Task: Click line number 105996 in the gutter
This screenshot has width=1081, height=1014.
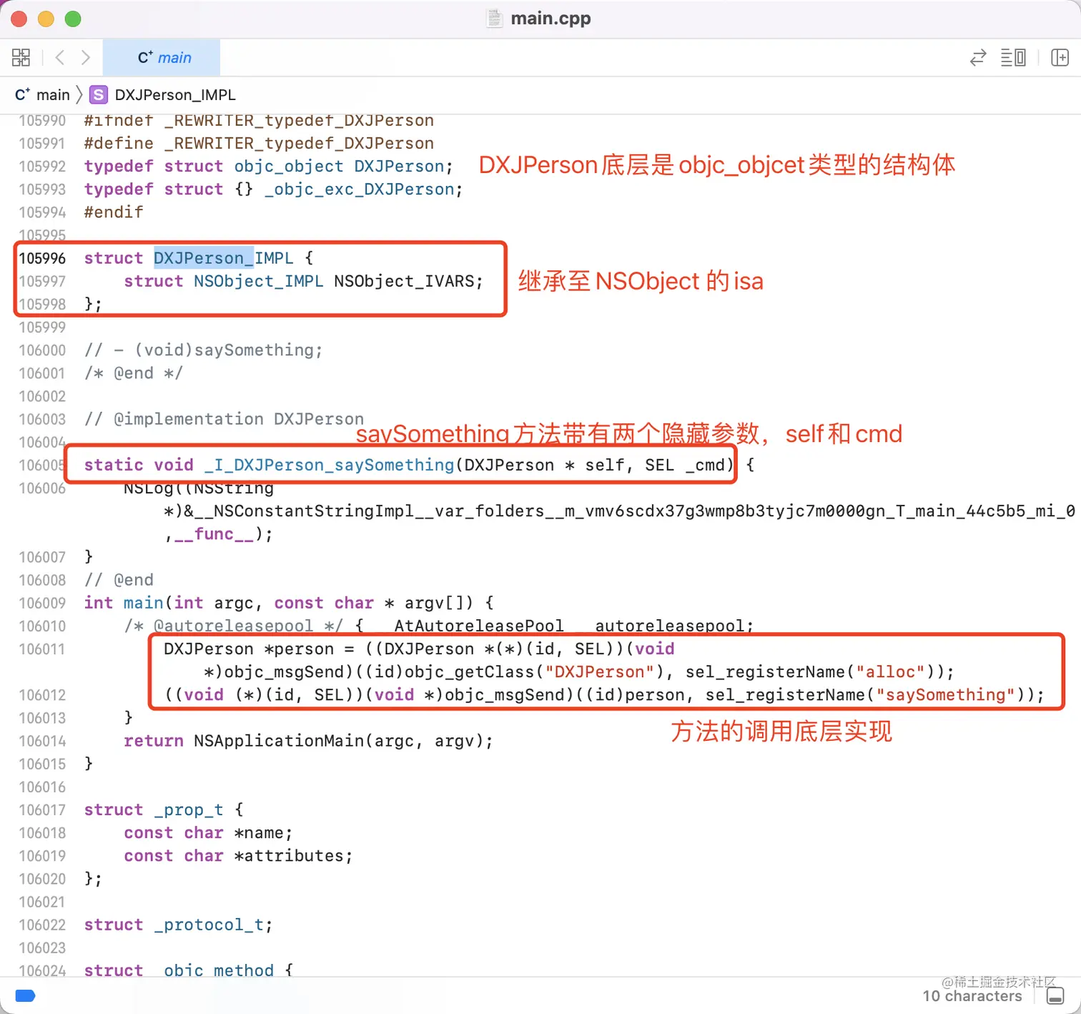Action: pyautogui.click(x=42, y=258)
